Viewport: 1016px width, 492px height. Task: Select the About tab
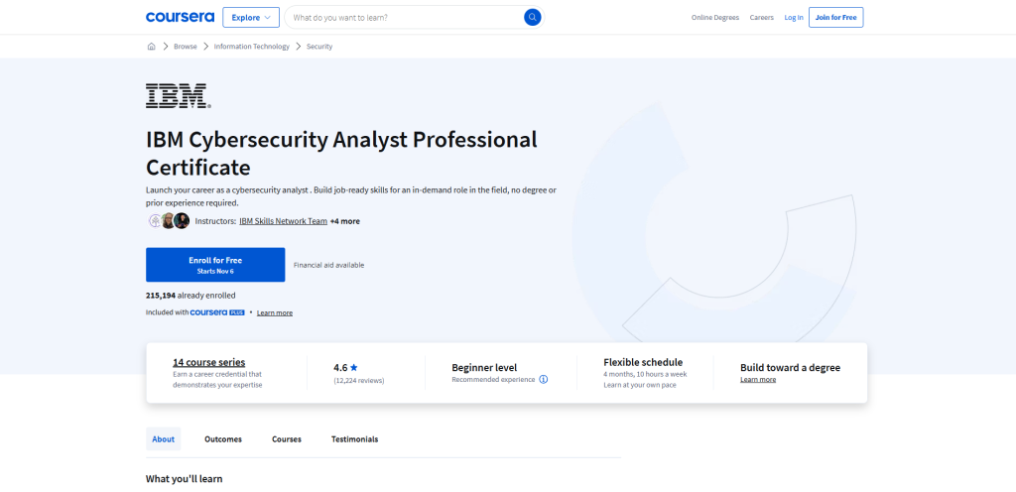(x=164, y=438)
